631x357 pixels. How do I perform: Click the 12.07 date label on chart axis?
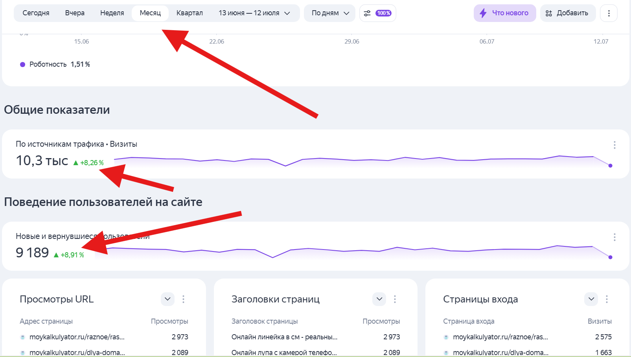601,42
